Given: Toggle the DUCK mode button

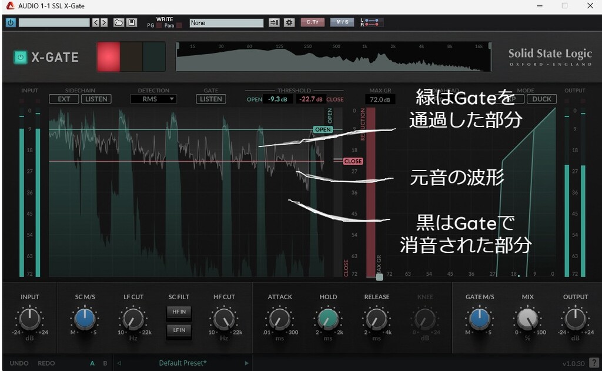Looking at the screenshot, I should (x=541, y=99).
